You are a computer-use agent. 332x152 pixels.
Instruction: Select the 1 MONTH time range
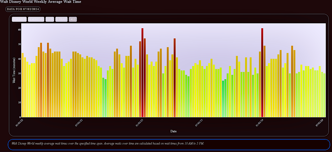[x=19, y=19]
